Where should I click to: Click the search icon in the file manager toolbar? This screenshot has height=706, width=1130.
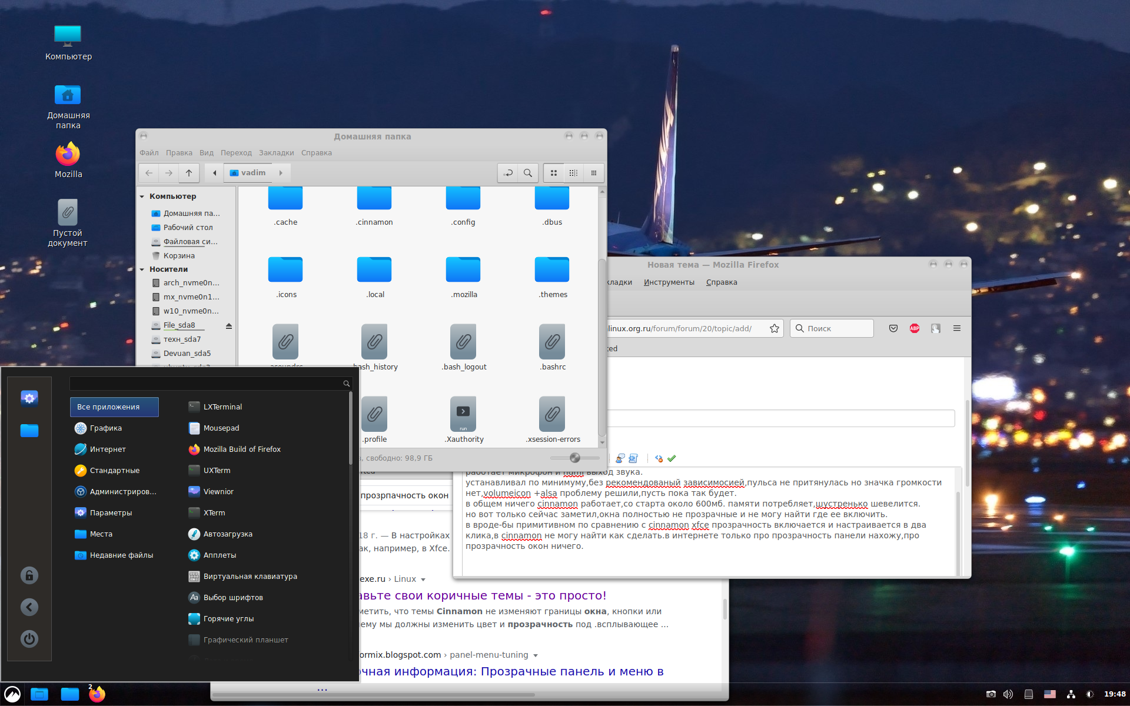click(x=528, y=173)
